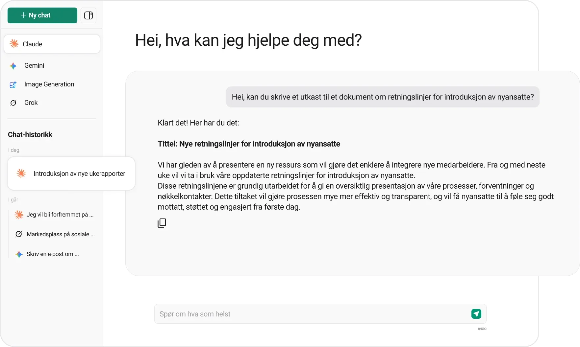
Task: Select the Gemini model in sidebar
Action: coord(34,66)
